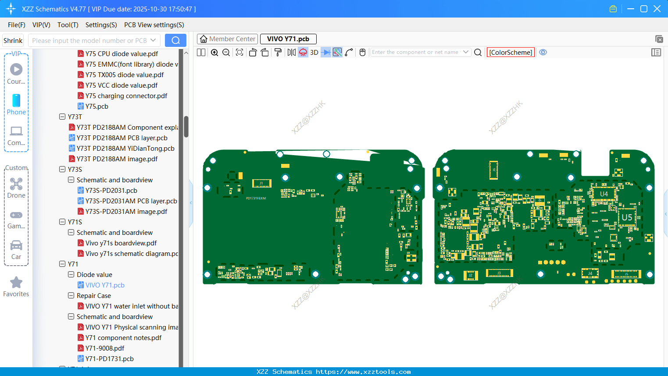This screenshot has height=376, width=668.
Task: Click the mouse settings icon
Action: pyautogui.click(x=362, y=53)
